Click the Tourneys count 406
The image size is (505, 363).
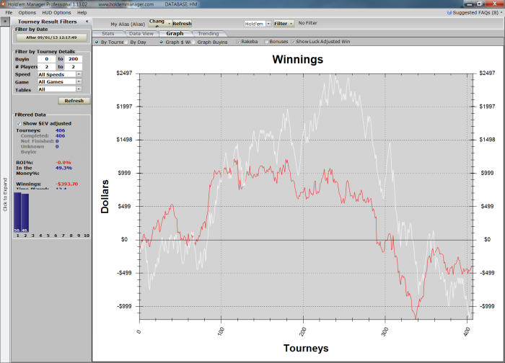[60, 130]
